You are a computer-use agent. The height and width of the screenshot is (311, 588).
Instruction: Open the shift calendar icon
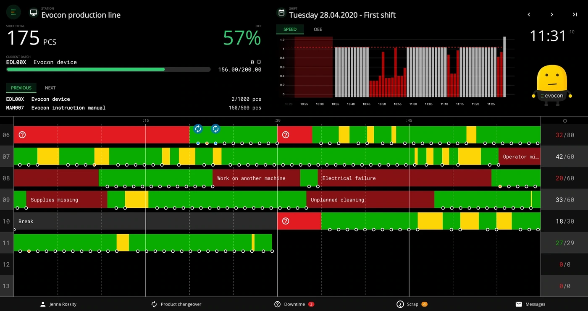(x=281, y=13)
